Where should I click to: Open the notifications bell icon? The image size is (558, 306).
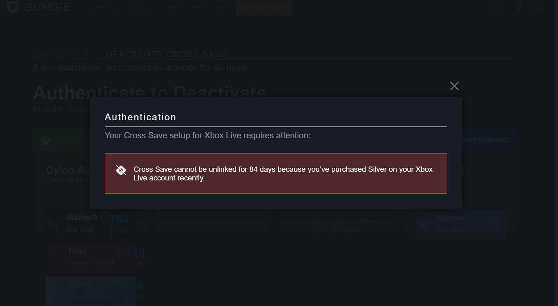pyautogui.click(x=495, y=8)
